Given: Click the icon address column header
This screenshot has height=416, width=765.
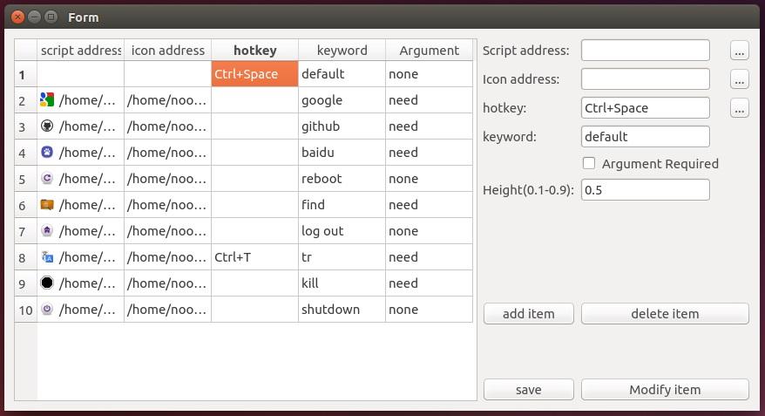Looking at the screenshot, I should 168,51.
